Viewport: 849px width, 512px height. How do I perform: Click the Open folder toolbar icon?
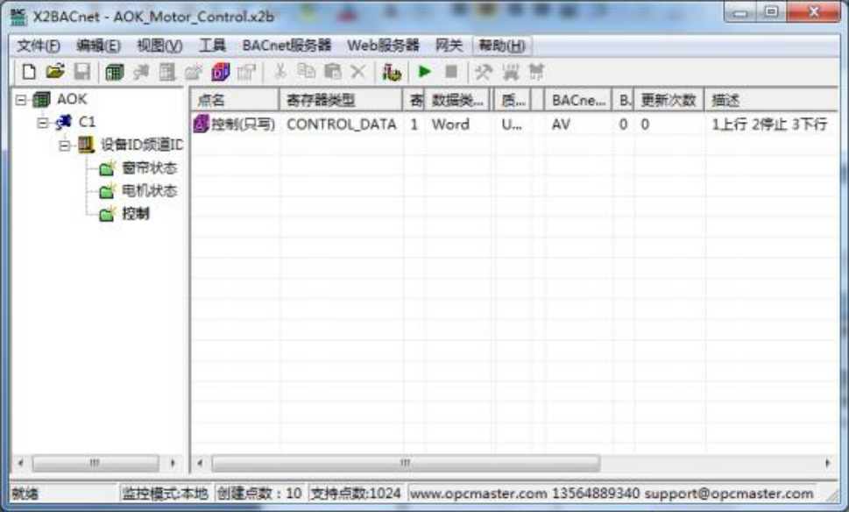55,72
